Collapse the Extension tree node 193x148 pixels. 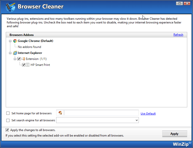(15, 59)
